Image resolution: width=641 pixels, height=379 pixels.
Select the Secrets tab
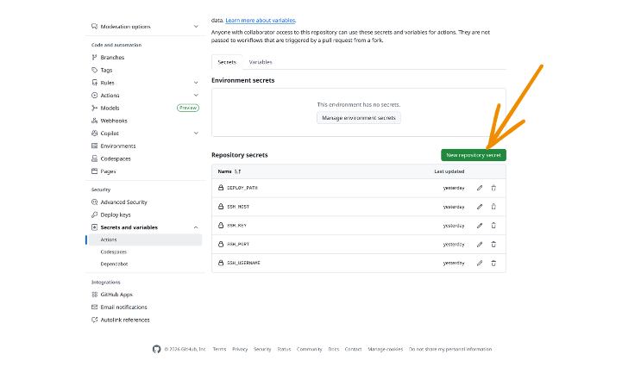[227, 62]
